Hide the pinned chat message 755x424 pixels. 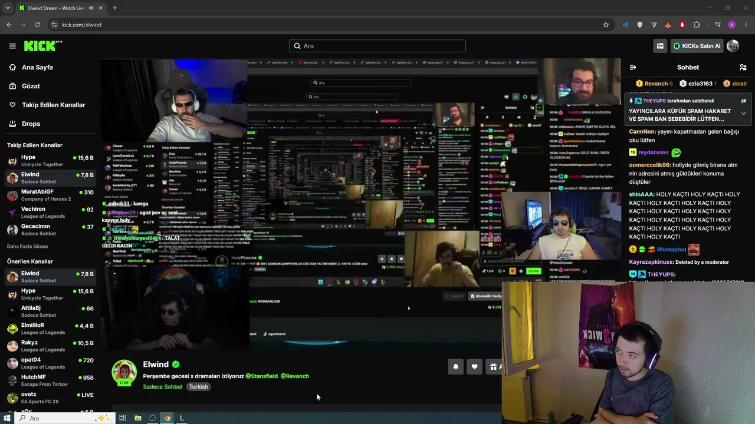click(x=743, y=101)
